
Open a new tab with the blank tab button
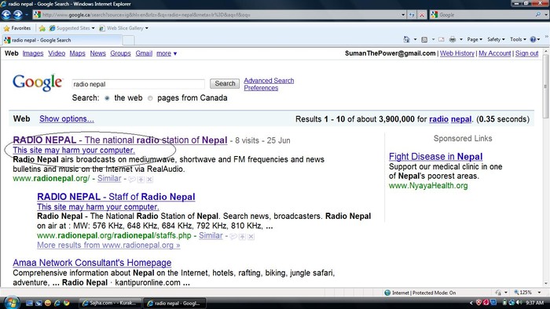(x=128, y=41)
